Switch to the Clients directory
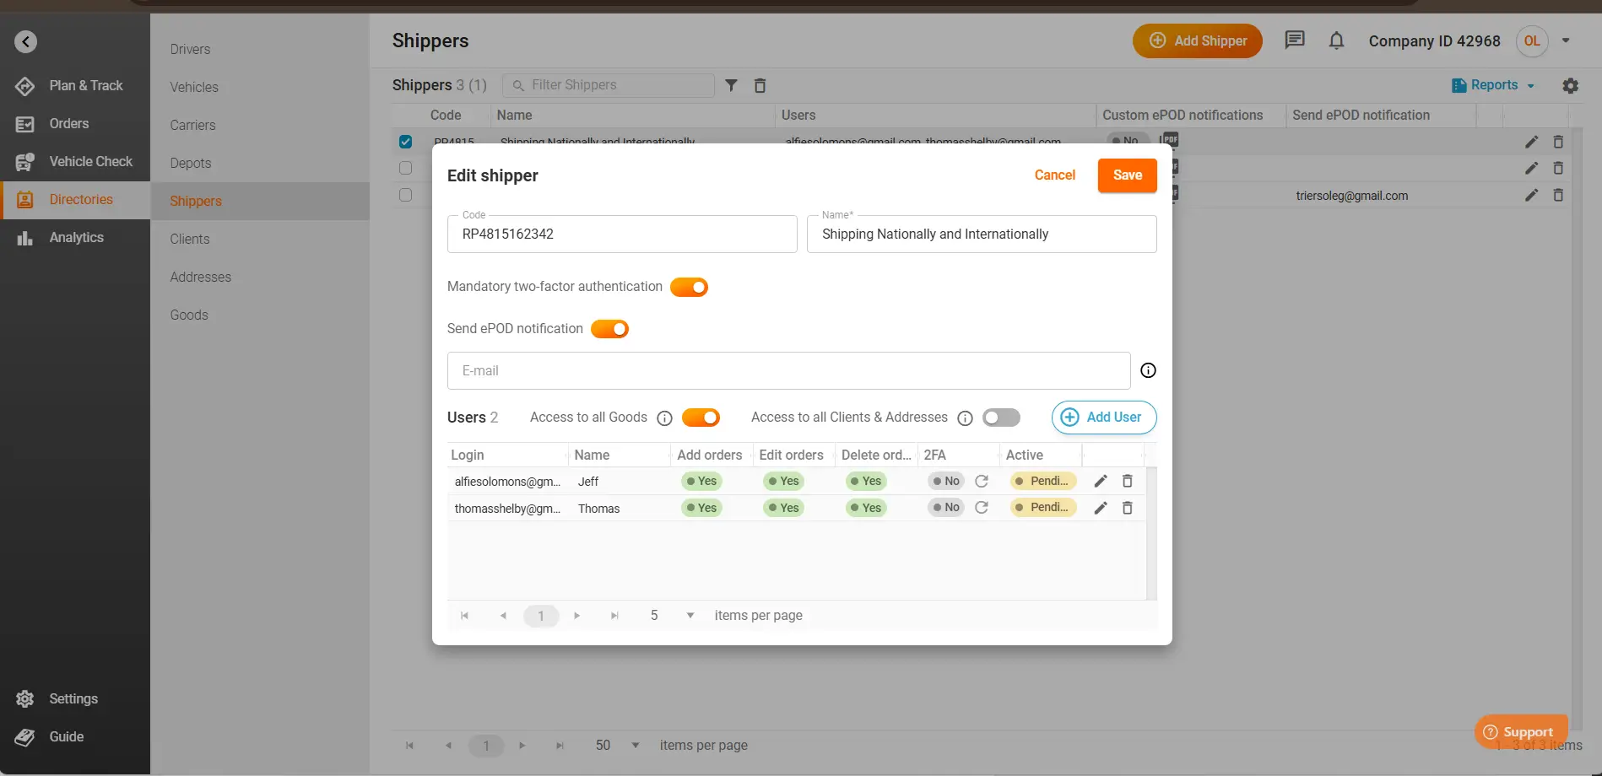Image resolution: width=1602 pixels, height=776 pixels. coord(189,239)
